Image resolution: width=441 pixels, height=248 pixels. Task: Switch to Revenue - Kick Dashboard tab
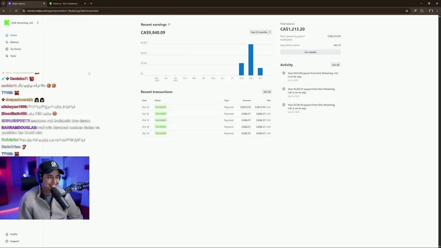click(x=67, y=3)
